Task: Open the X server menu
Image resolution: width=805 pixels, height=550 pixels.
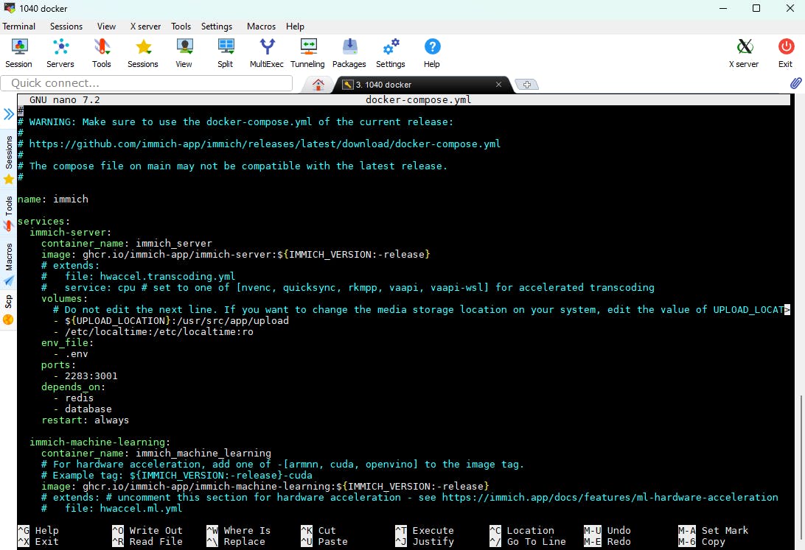Action: tap(145, 27)
